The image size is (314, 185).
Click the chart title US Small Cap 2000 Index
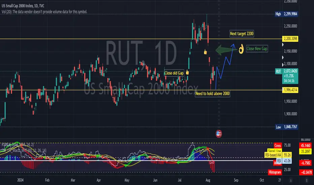(23, 6)
